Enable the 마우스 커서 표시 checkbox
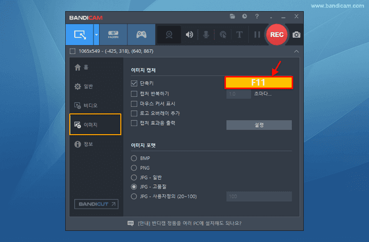The image size is (369, 242). [134, 104]
